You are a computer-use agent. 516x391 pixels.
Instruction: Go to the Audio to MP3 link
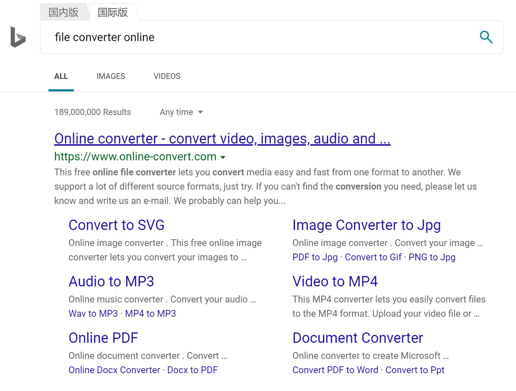click(111, 281)
